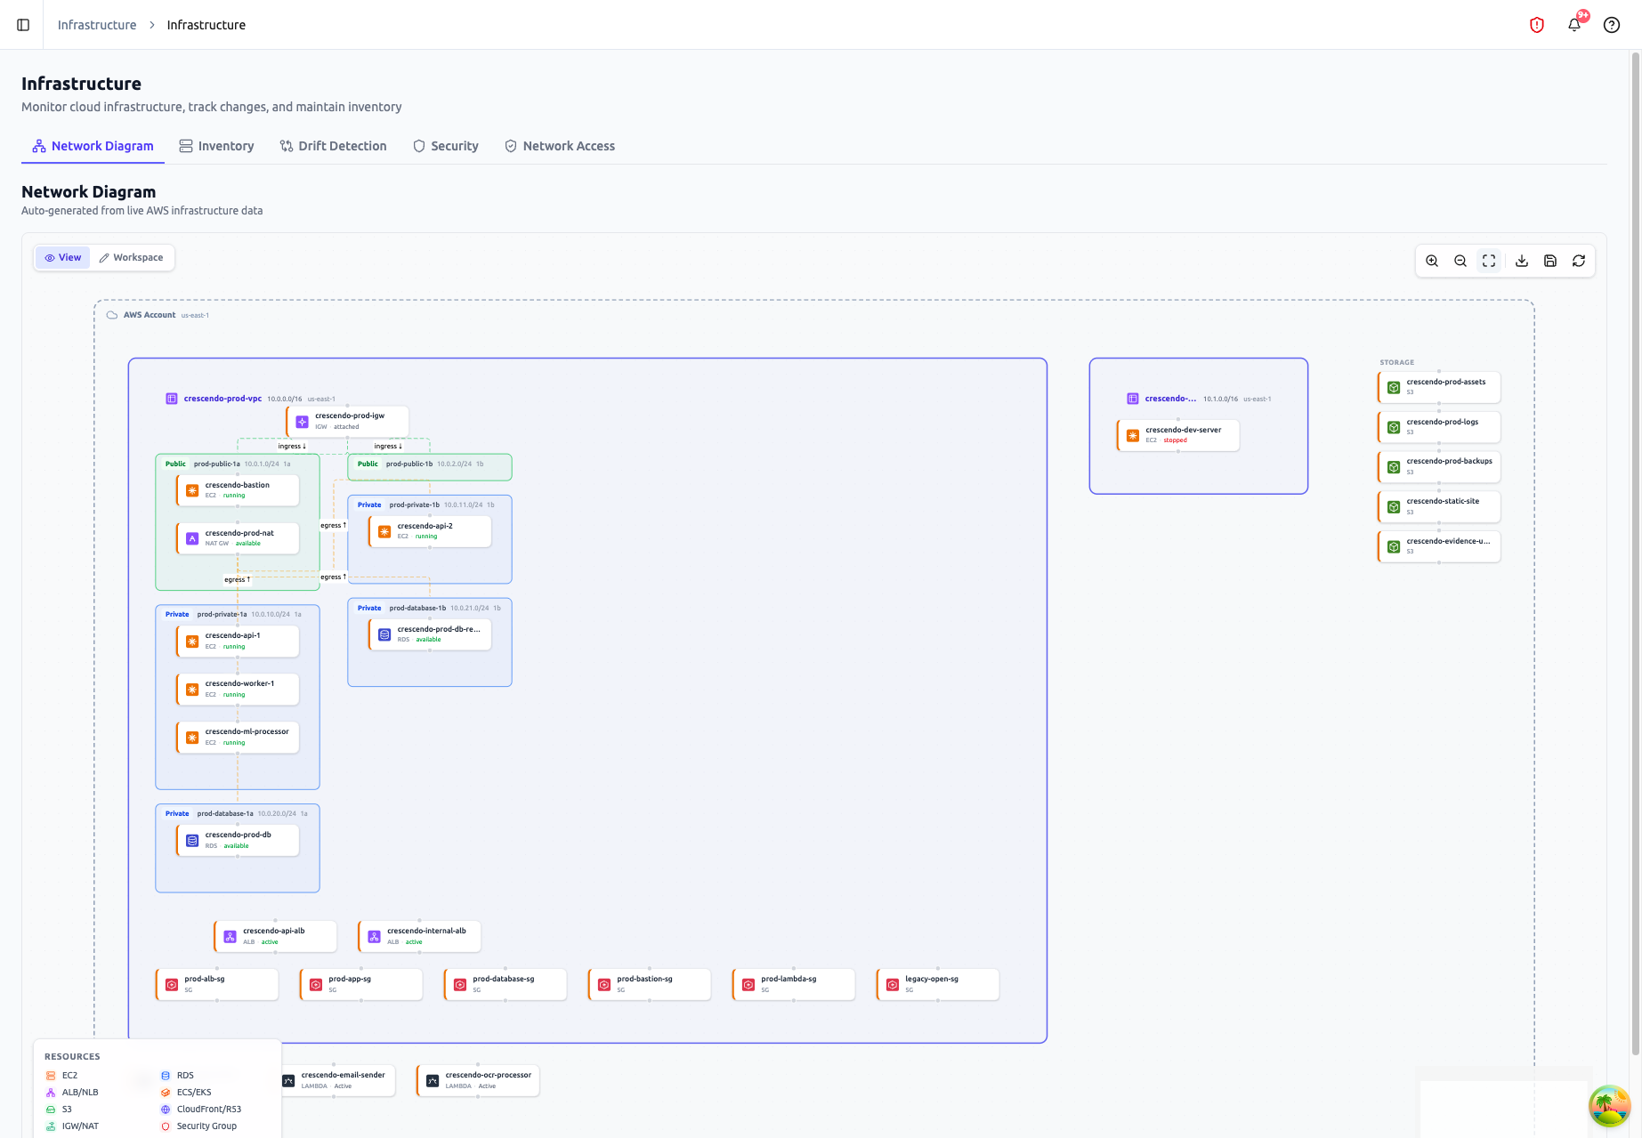Viewport: 1642px width, 1138px height.
Task: Zoom in on the diagram
Action: pos(1432,261)
